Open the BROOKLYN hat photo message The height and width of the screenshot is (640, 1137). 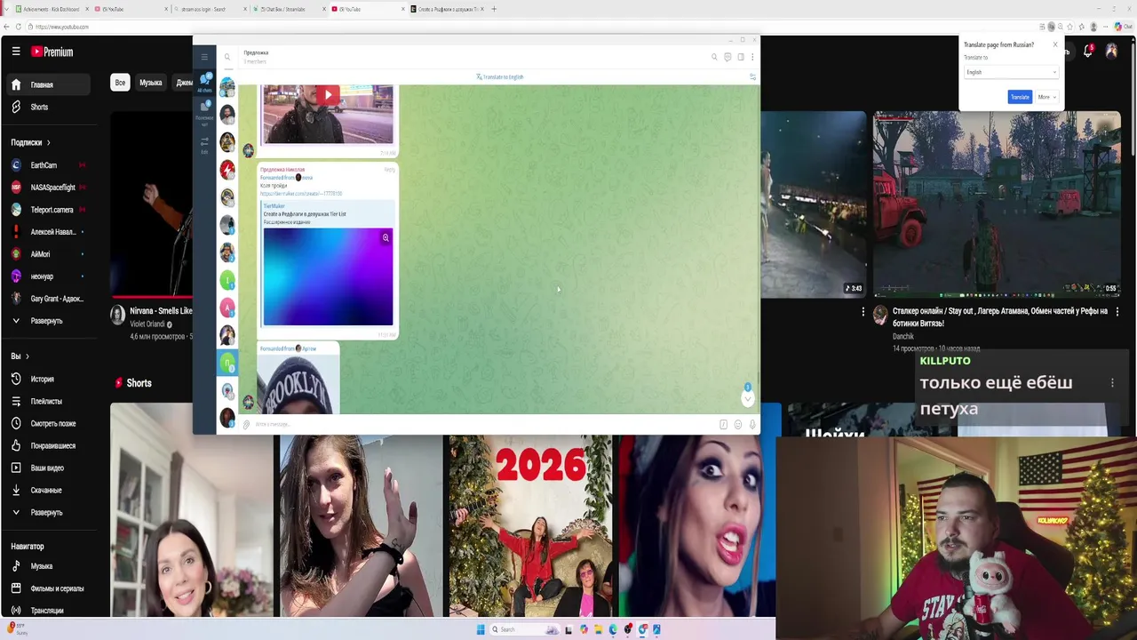[x=298, y=384]
